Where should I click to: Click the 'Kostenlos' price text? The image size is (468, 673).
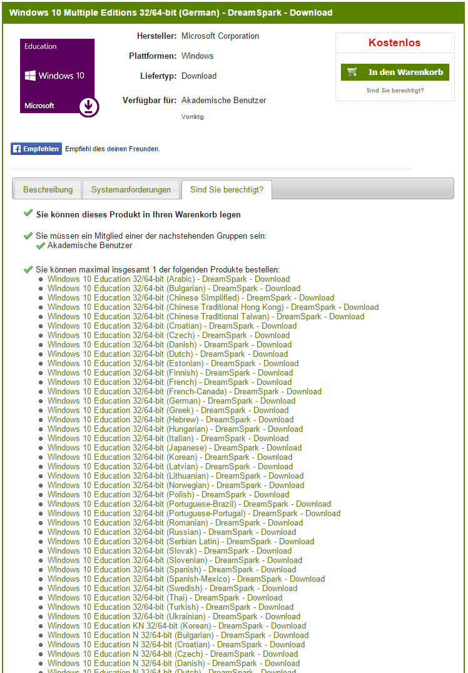pos(395,42)
